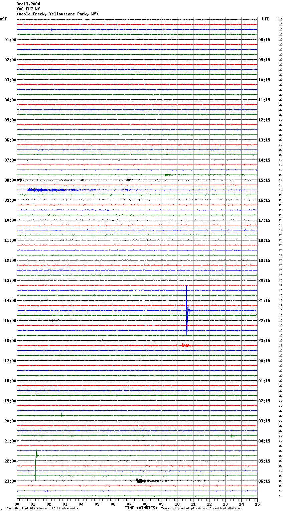The image size is (284, 513).
Task: Click the 00:15 UTC label
Action: click(x=264, y=361)
